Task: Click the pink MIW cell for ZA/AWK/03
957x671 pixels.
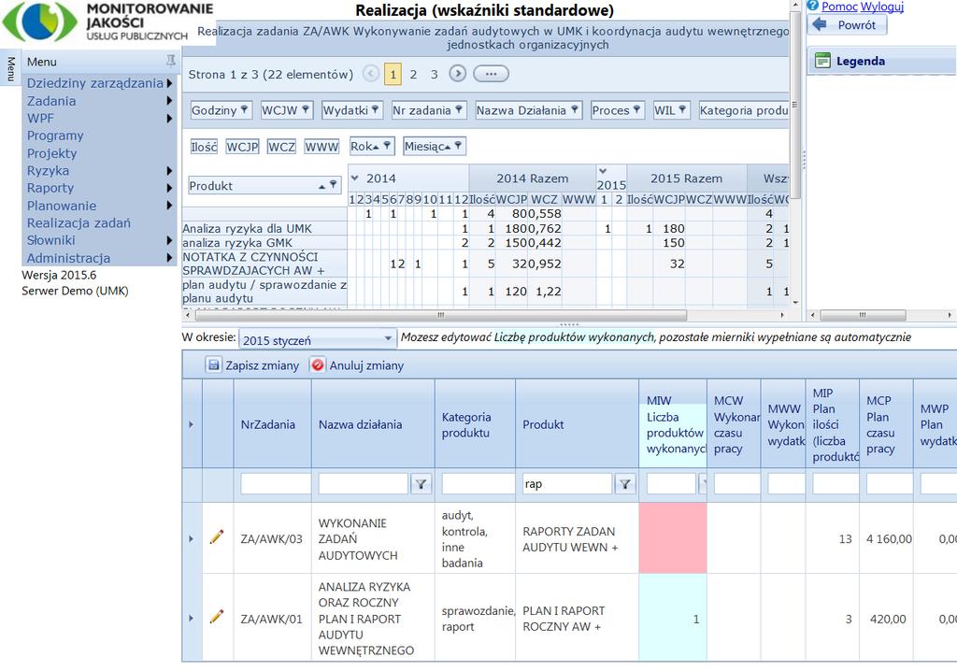Action: tap(673, 538)
